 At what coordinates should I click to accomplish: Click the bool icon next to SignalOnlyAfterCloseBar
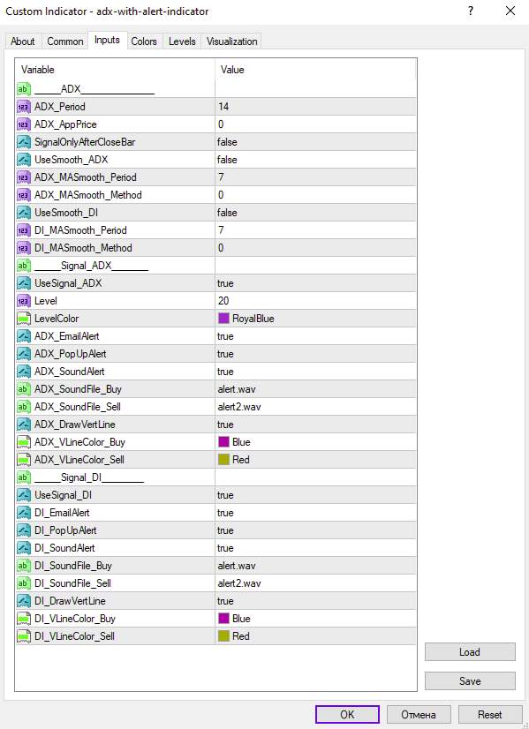[24, 142]
